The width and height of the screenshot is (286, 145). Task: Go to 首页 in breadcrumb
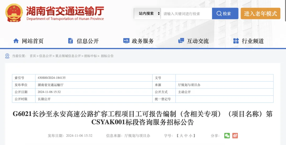(33, 56)
